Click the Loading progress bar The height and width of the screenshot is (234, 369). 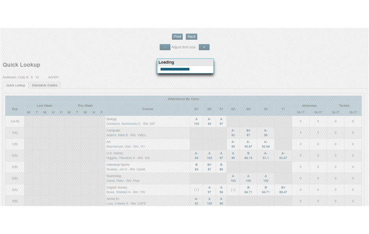tap(175, 69)
